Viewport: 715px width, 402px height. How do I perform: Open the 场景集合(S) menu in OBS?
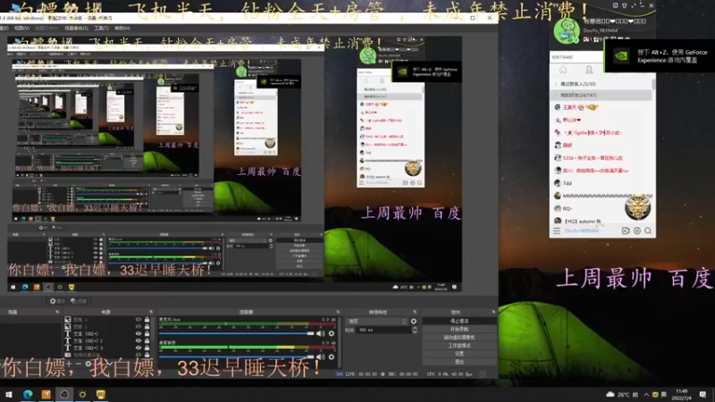[76, 29]
